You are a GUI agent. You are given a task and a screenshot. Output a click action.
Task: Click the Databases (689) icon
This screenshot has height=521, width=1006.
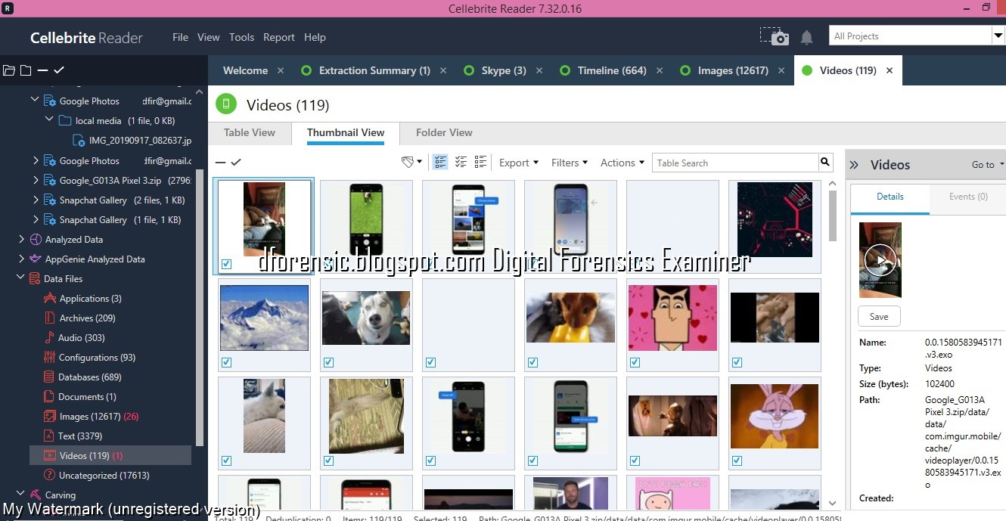pos(49,377)
